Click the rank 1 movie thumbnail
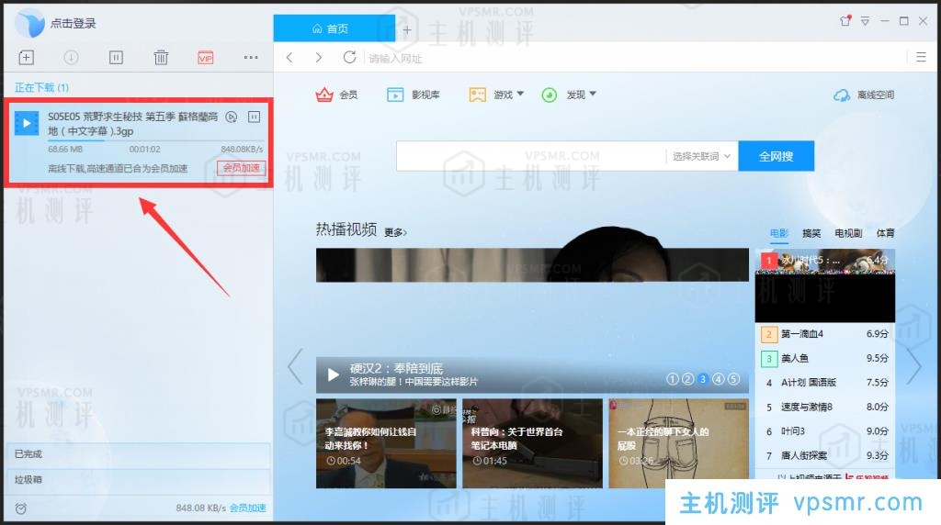Image resolution: width=941 pixels, height=525 pixels. (x=824, y=285)
